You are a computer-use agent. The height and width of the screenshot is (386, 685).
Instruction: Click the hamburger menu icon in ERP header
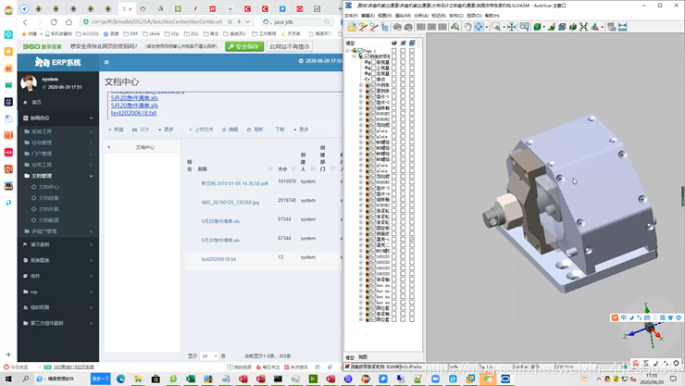point(106,62)
